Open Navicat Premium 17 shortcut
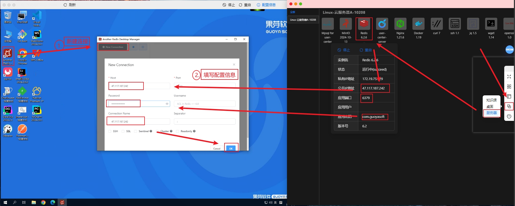The image size is (515, 206). 37,95
